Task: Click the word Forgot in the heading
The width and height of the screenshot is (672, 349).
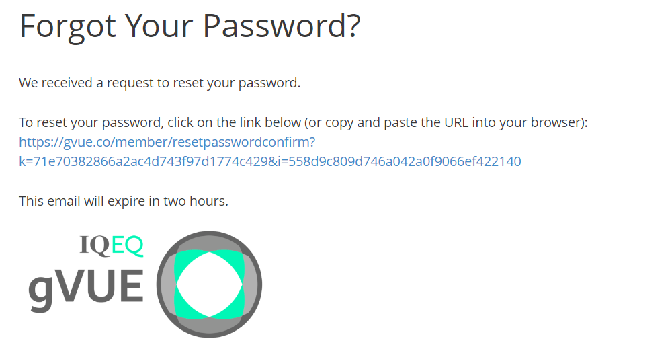Action: point(68,28)
